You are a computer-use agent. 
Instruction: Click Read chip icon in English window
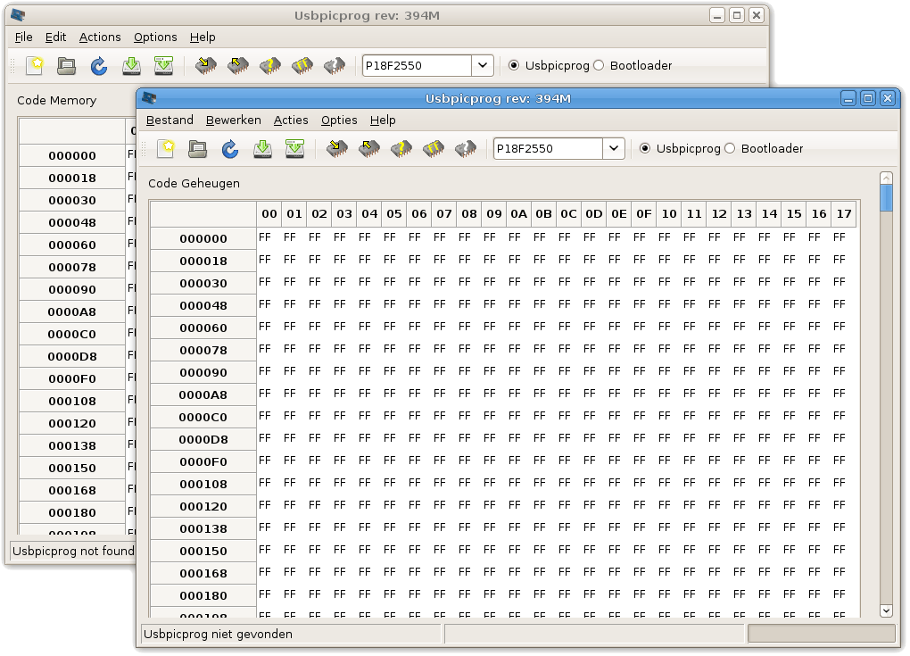pyautogui.click(x=238, y=66)
